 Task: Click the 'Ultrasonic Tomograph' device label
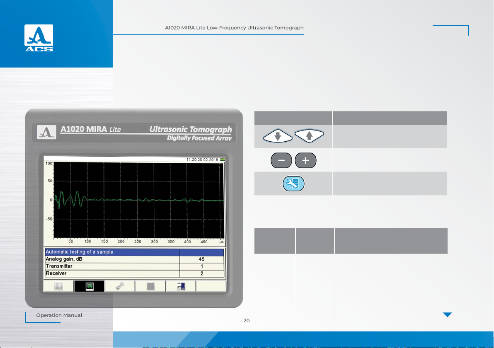(x=191, y=129)
